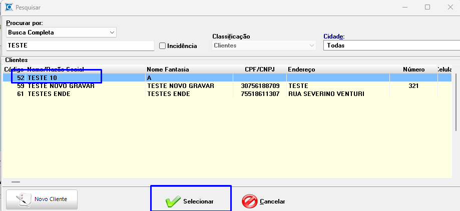Open the Novo Cliente form
Image resolution: width=460 pixels, height=211 pixels.
coord(42,199)
